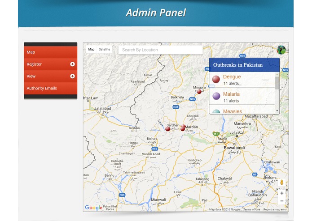Viewport: 312px width, 221px height.
Task: Focus the Search By Location field
Action: (161, 50)
